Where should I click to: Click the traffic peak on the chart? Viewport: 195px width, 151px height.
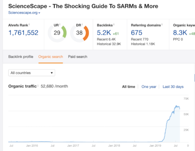176,106
